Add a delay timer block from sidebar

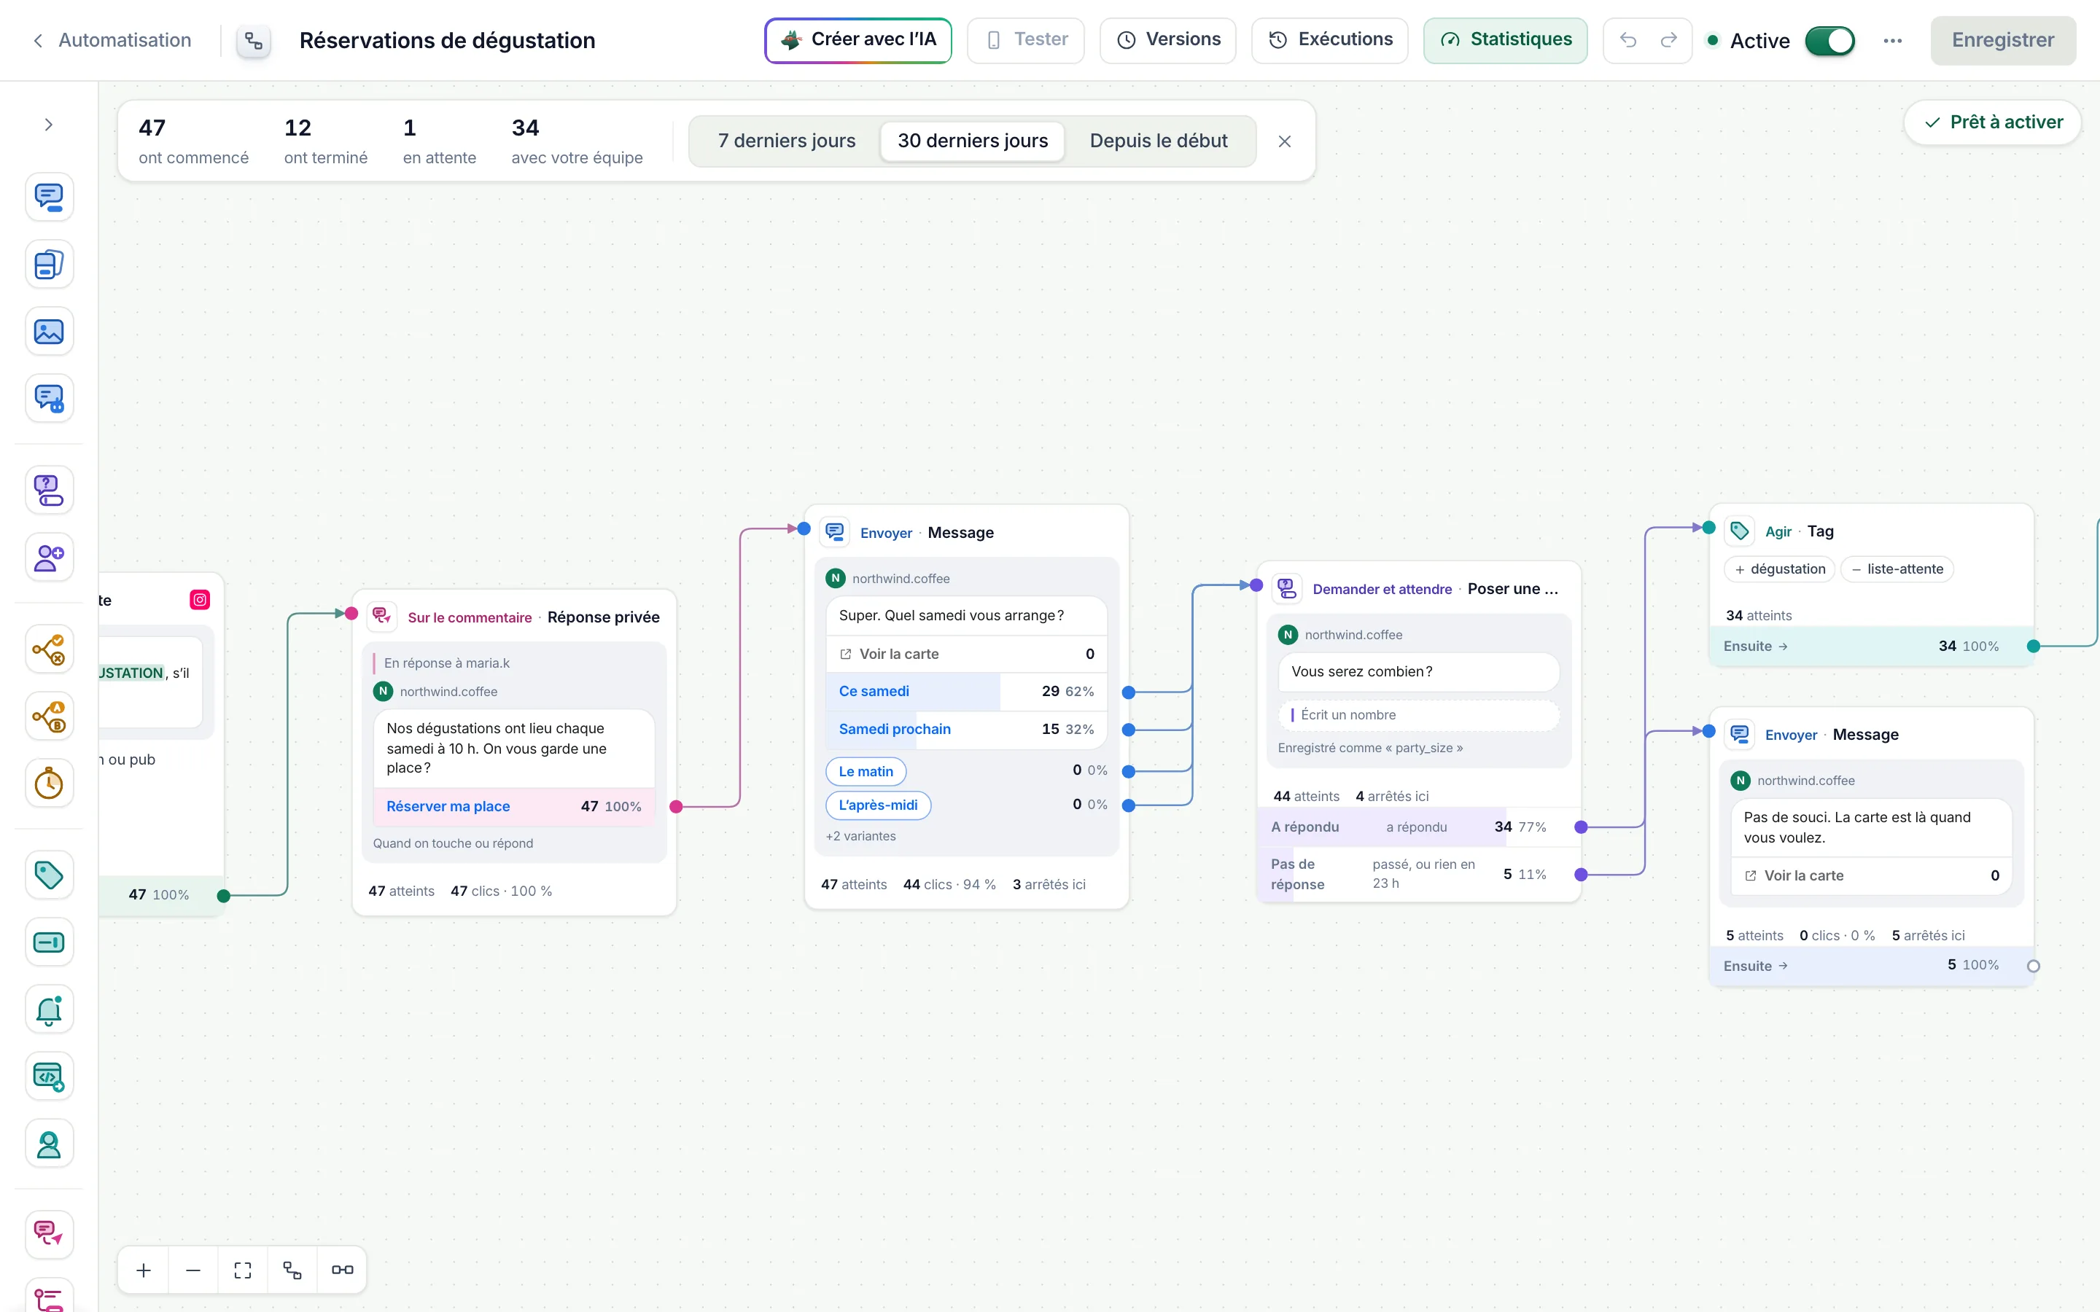(x=49, y=784)
